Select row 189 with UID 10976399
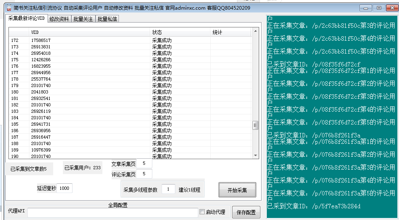The height and width of the screenshot is (220, 399). [x=130, y=150]
